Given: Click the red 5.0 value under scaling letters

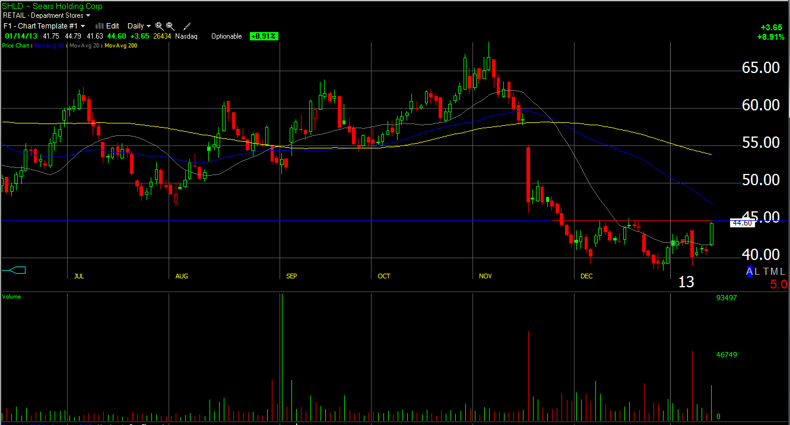Looking at the screenshot, I should 778,284.
